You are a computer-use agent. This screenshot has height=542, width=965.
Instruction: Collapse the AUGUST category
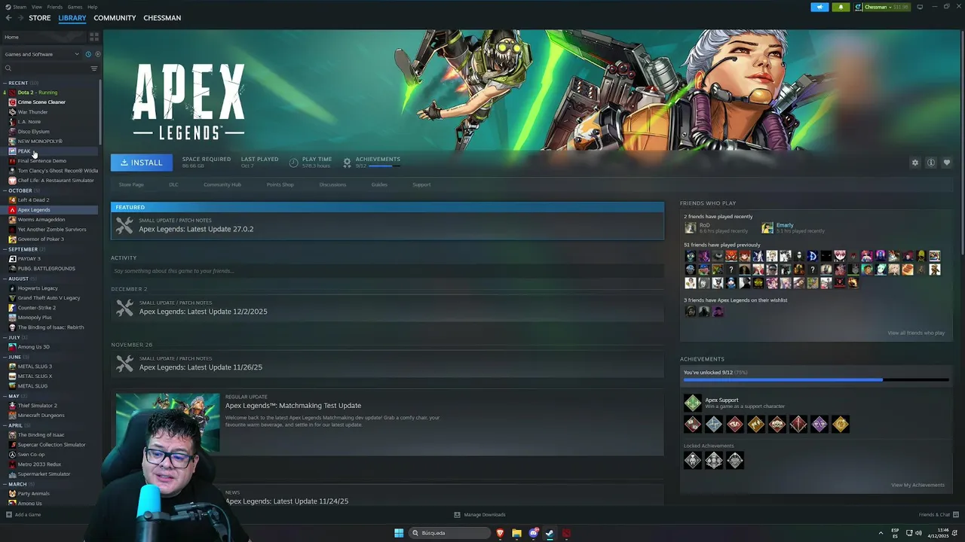pyautogui.click(x=5, y=279)
